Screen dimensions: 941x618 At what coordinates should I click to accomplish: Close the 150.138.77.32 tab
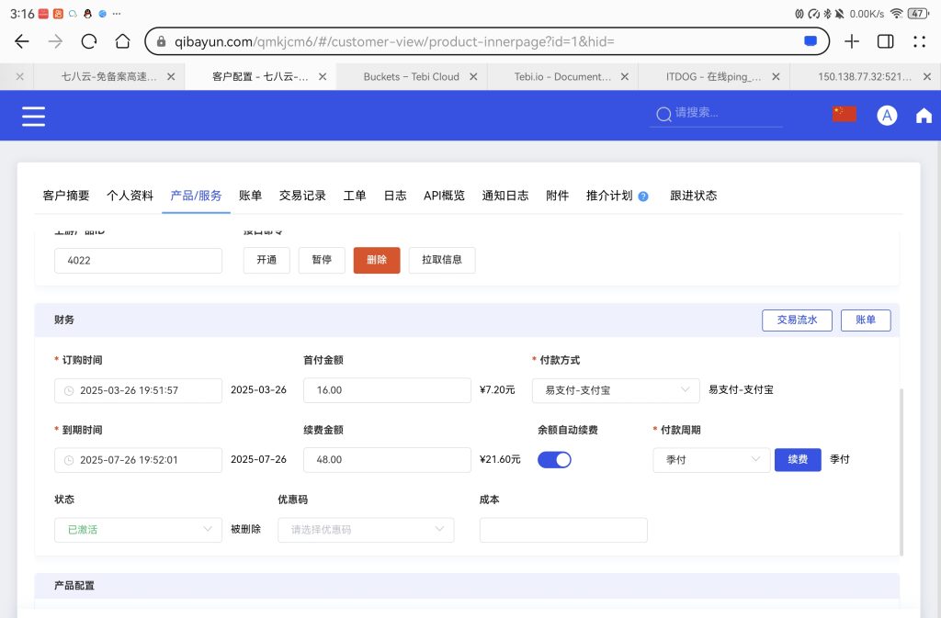(927, 77)
